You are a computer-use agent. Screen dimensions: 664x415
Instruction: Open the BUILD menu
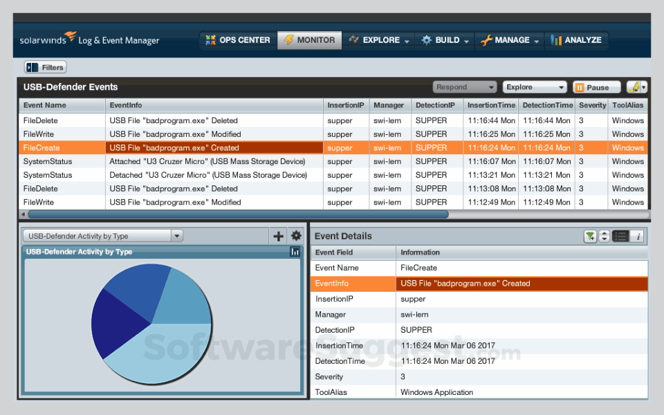(x=445, y=40)
